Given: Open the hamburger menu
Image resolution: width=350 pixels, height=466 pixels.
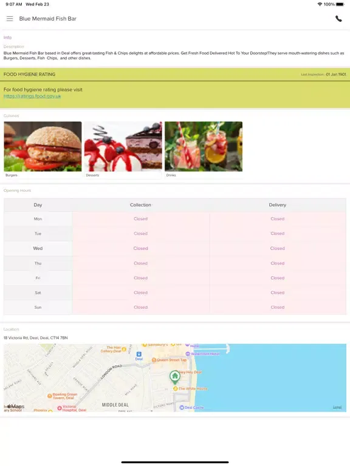Looking at the screenshot, I should pos(10,19).
